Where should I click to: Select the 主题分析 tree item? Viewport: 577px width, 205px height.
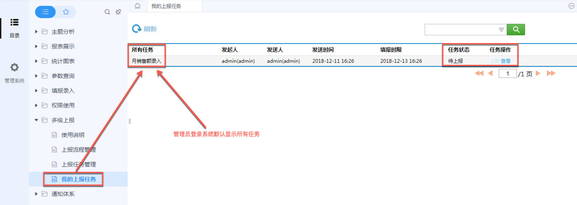pyautogui.click(x=63, y=32)
